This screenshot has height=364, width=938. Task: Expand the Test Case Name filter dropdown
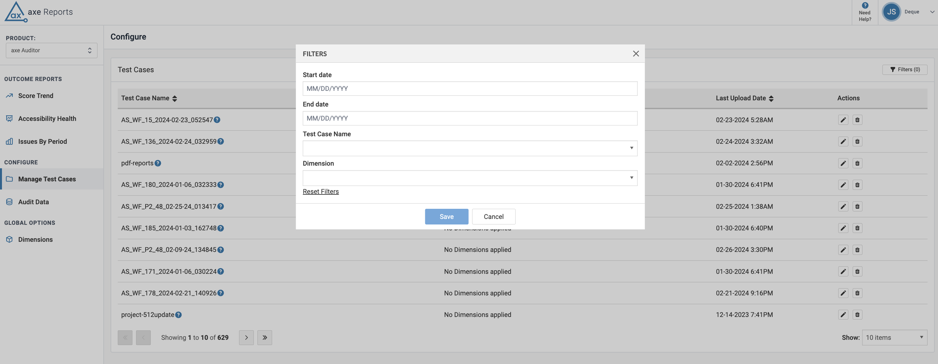[632, 148]
